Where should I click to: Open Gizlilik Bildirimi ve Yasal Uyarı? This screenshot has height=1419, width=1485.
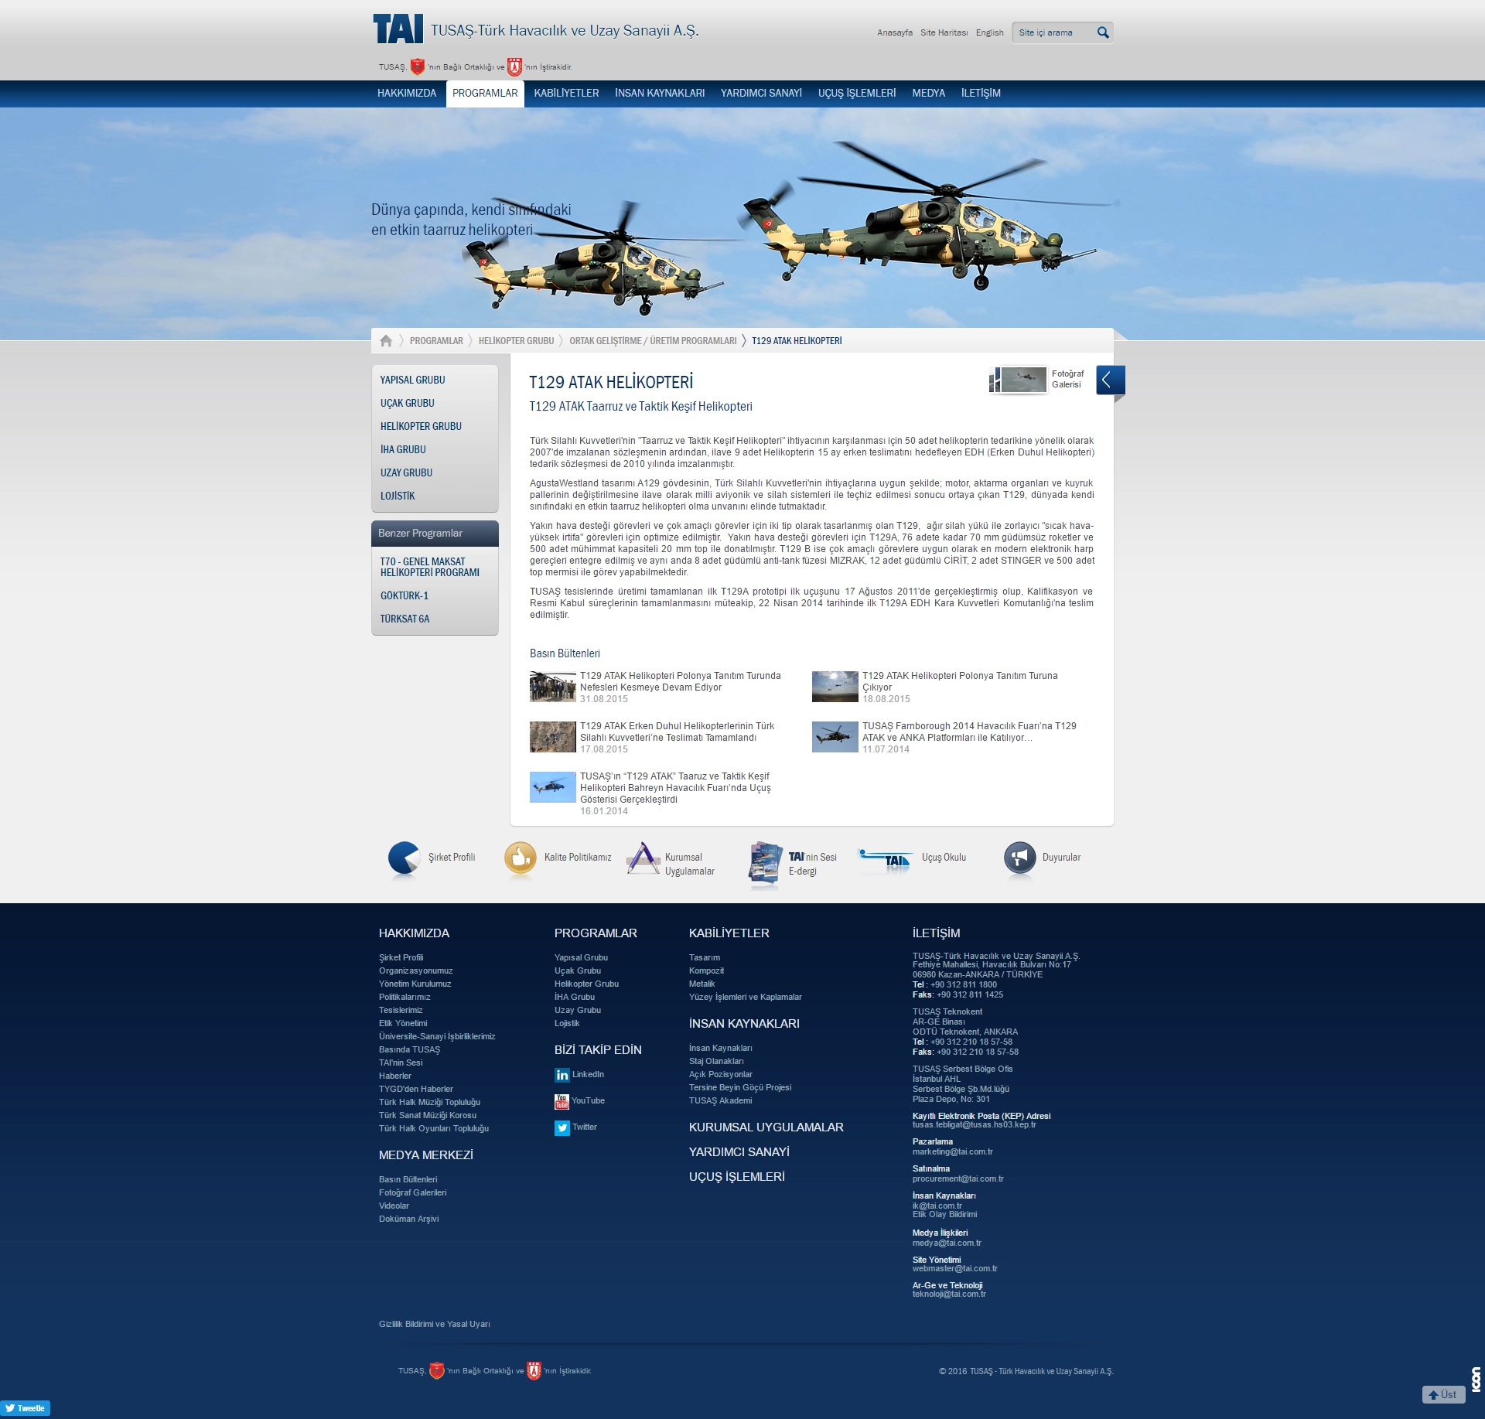pyautogui.click(x=434, y=1325)
